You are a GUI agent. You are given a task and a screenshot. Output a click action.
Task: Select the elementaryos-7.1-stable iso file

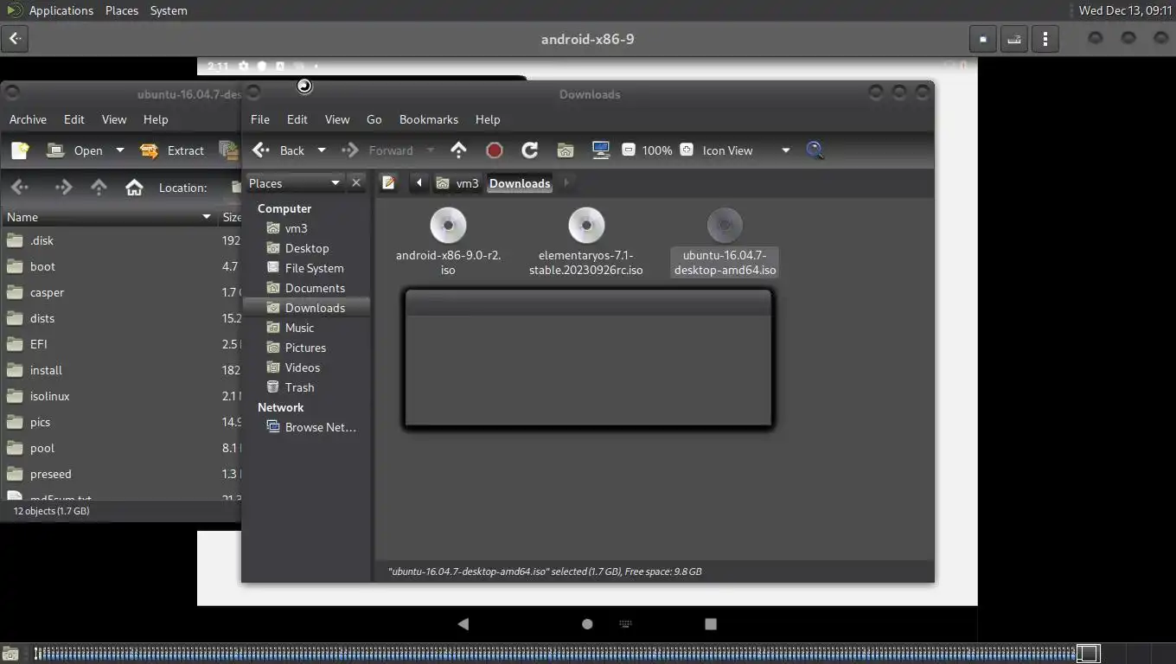(586, 242)
